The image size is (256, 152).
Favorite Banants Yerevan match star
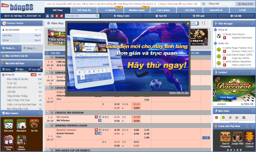(x=100, y=130)
